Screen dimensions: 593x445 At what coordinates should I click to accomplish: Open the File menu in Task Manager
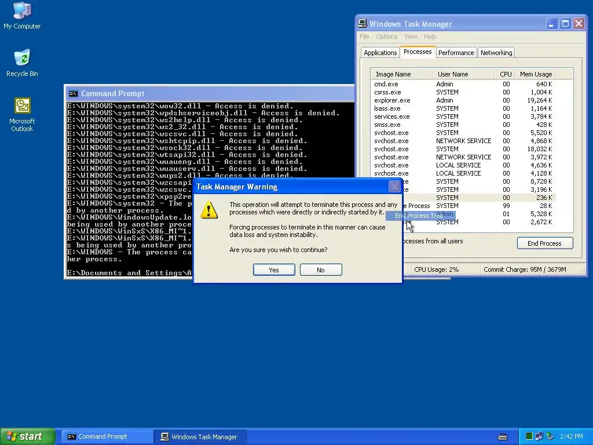364,37
